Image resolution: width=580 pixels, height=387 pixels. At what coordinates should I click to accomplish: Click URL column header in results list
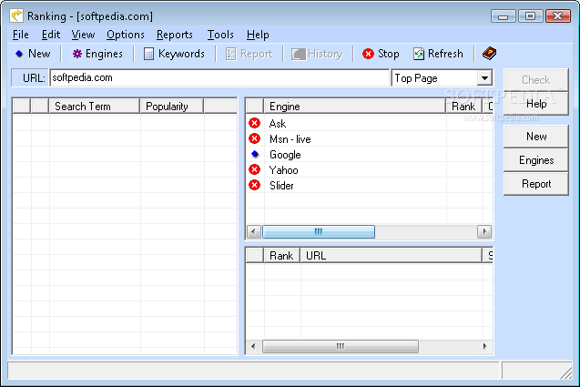391,255
